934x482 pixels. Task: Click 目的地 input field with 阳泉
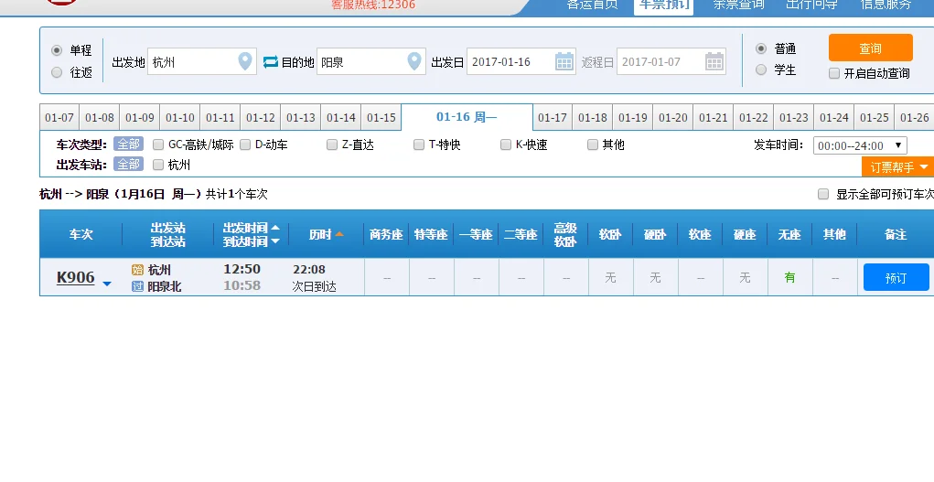point(371,61)
